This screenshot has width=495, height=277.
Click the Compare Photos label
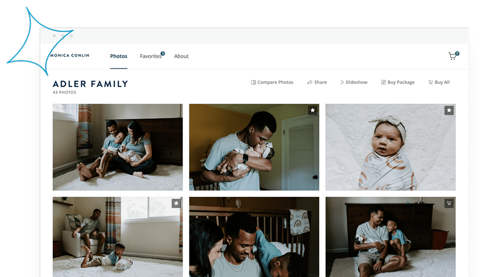coord(275,82)
